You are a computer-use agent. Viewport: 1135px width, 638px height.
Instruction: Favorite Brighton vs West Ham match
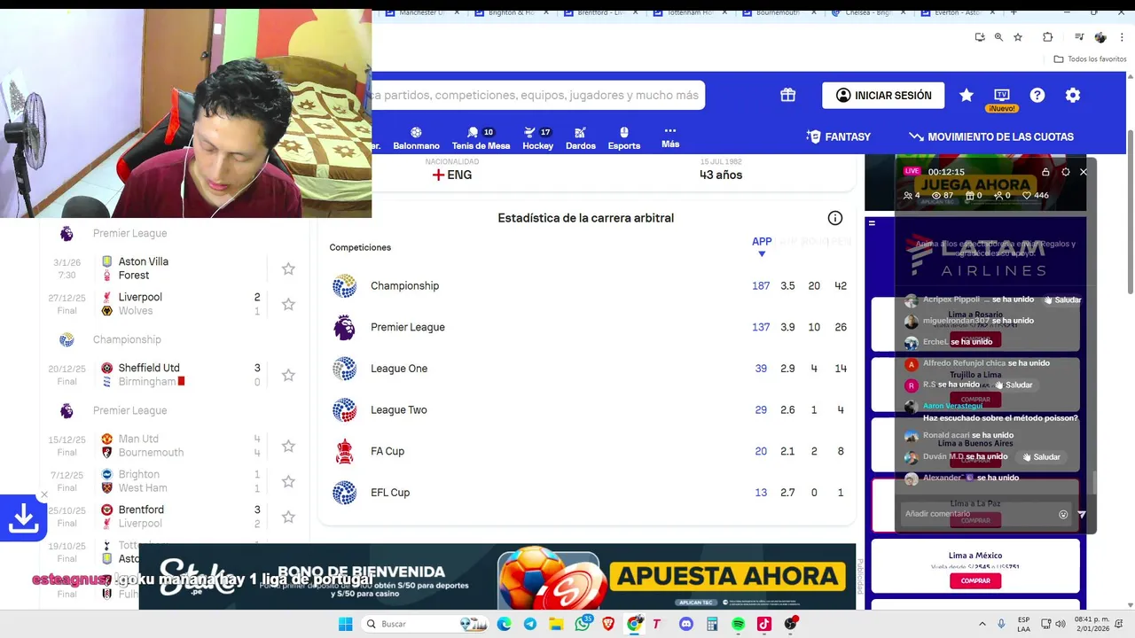(x=288, y=481)
